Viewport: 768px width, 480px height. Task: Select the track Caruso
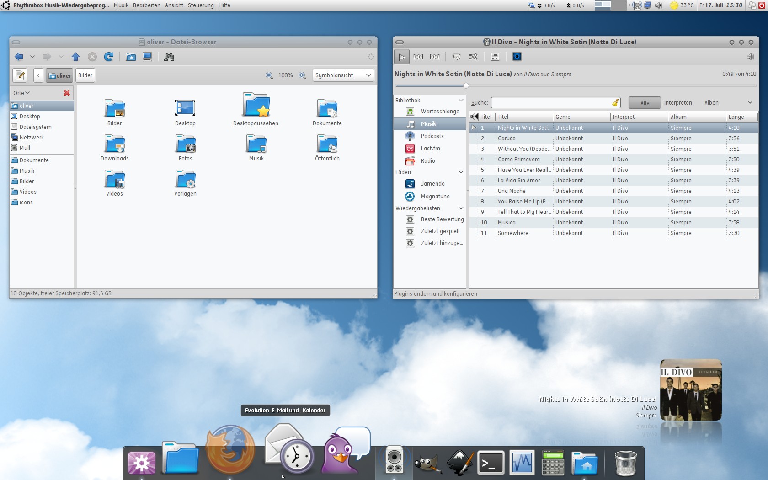click(613, 139)
